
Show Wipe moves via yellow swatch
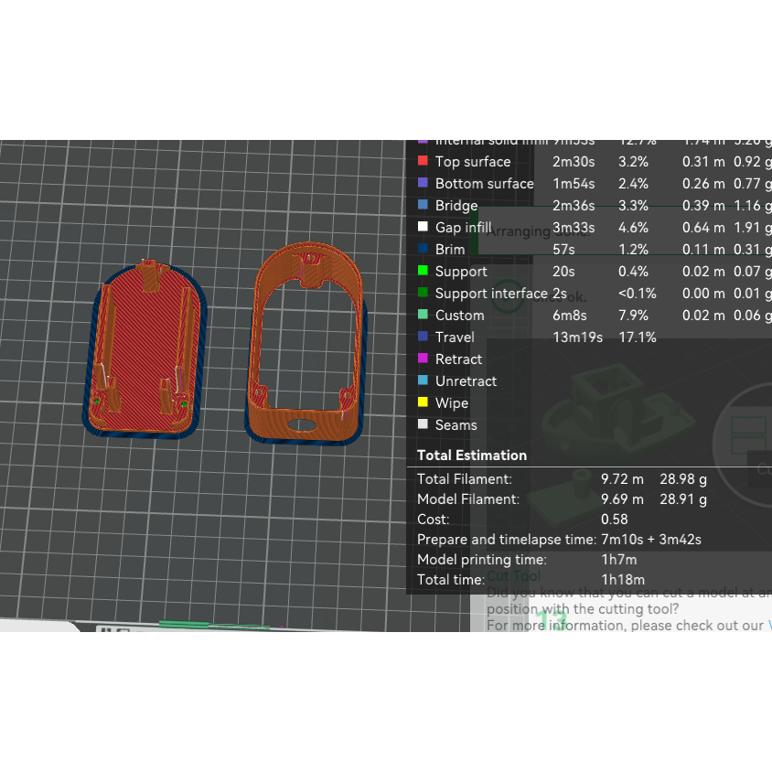[423, 402]
